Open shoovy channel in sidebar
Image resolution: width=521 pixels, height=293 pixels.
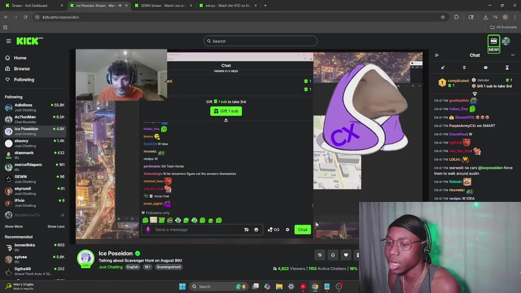[35, 143]
